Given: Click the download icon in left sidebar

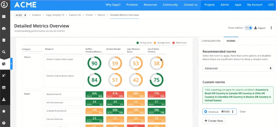Looking at the screenshot, I should [x=4, y=99].
